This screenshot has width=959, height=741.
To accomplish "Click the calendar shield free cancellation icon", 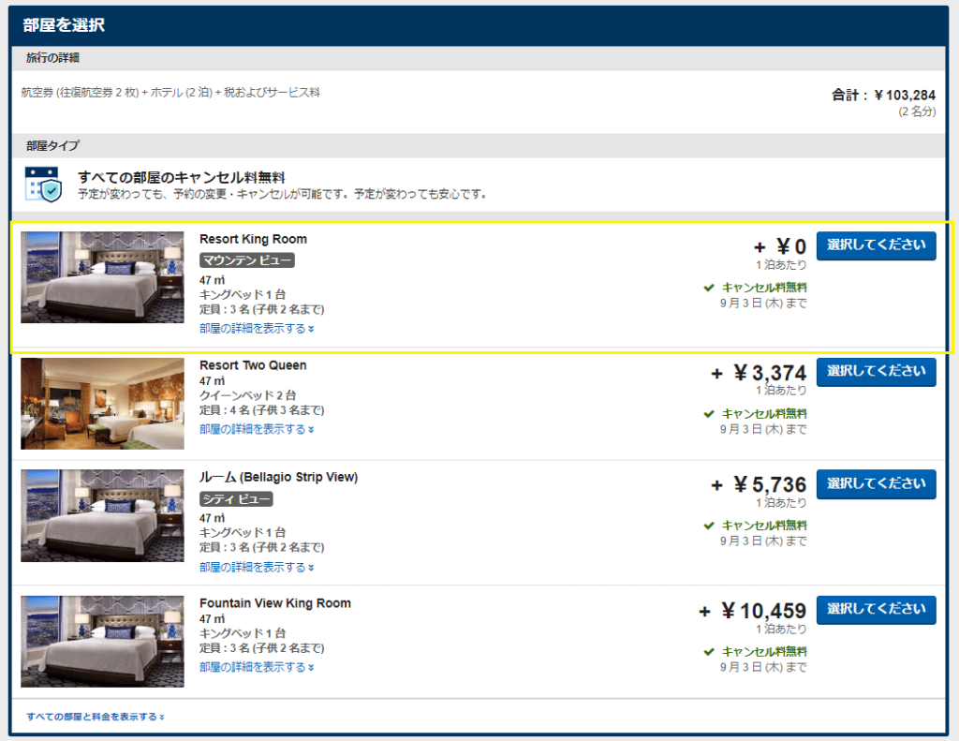I will [x=43, y=185].
